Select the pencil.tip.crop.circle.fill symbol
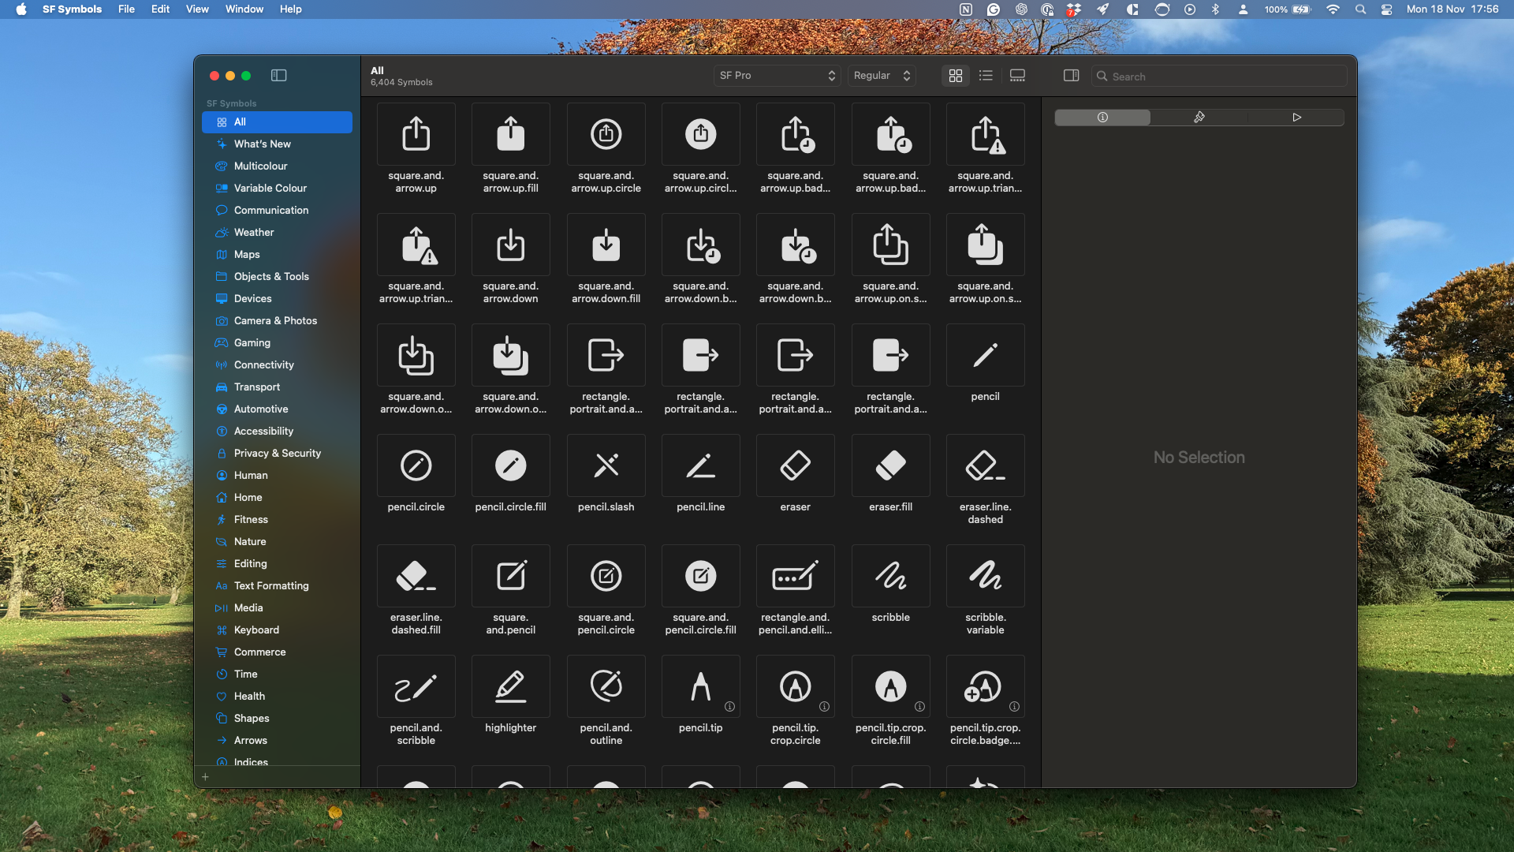The height and width of the screenshot is (852, 1514). pyautogui.click(x=890, y=686)
